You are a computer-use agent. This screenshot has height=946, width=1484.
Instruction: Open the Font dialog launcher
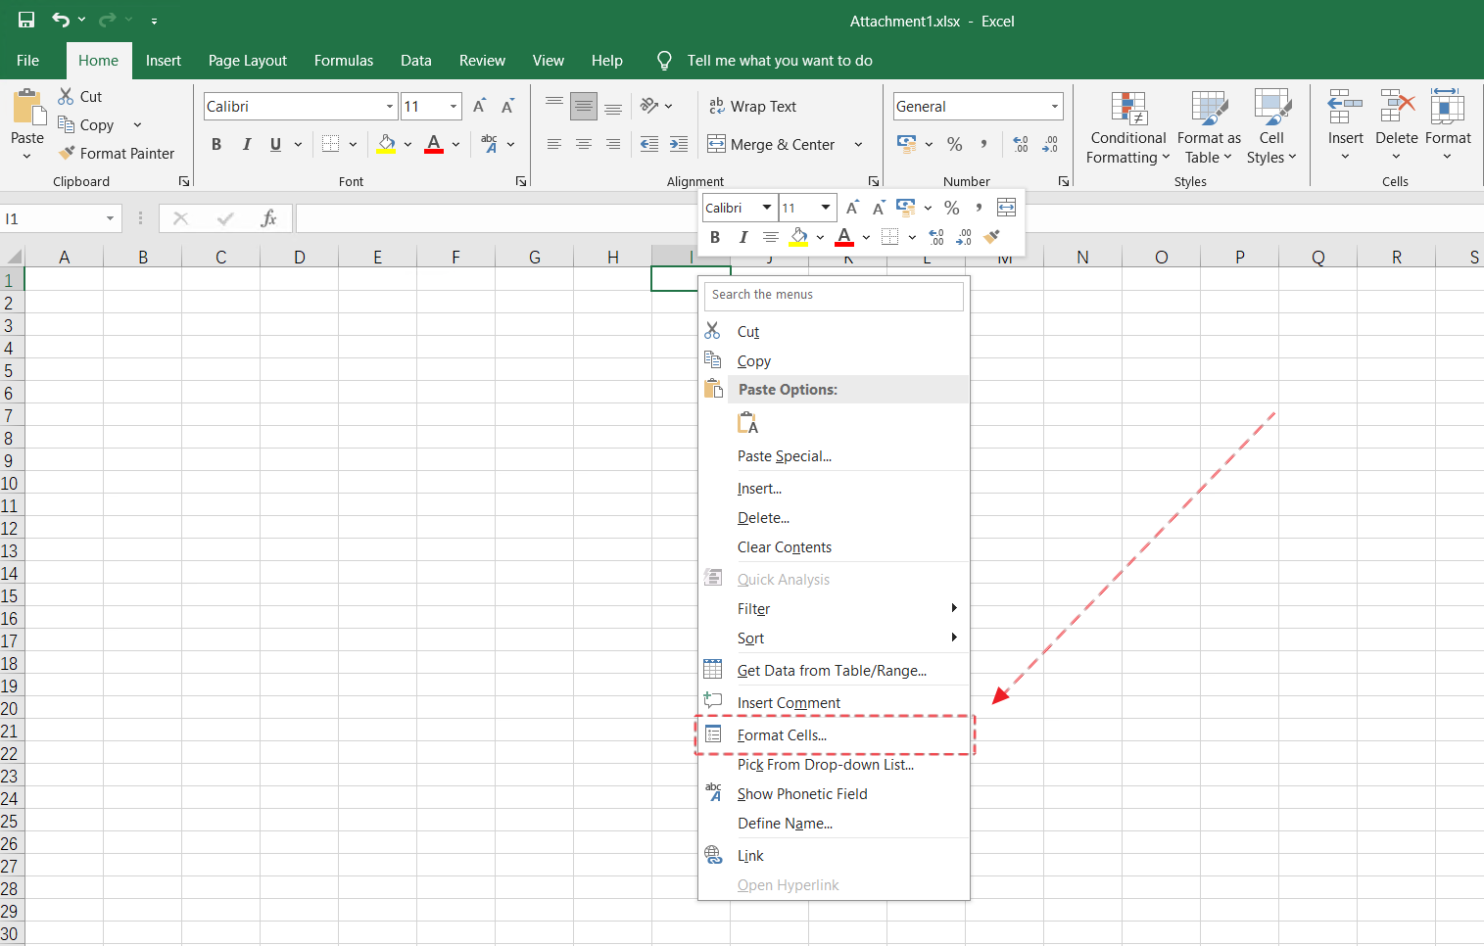point(521,181)
